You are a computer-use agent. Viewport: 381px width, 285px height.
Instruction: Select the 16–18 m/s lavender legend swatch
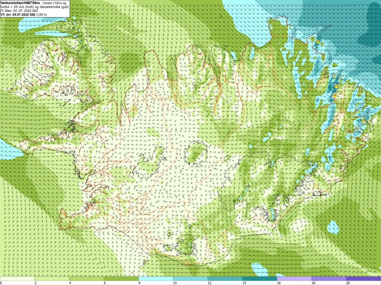[294, 279]
